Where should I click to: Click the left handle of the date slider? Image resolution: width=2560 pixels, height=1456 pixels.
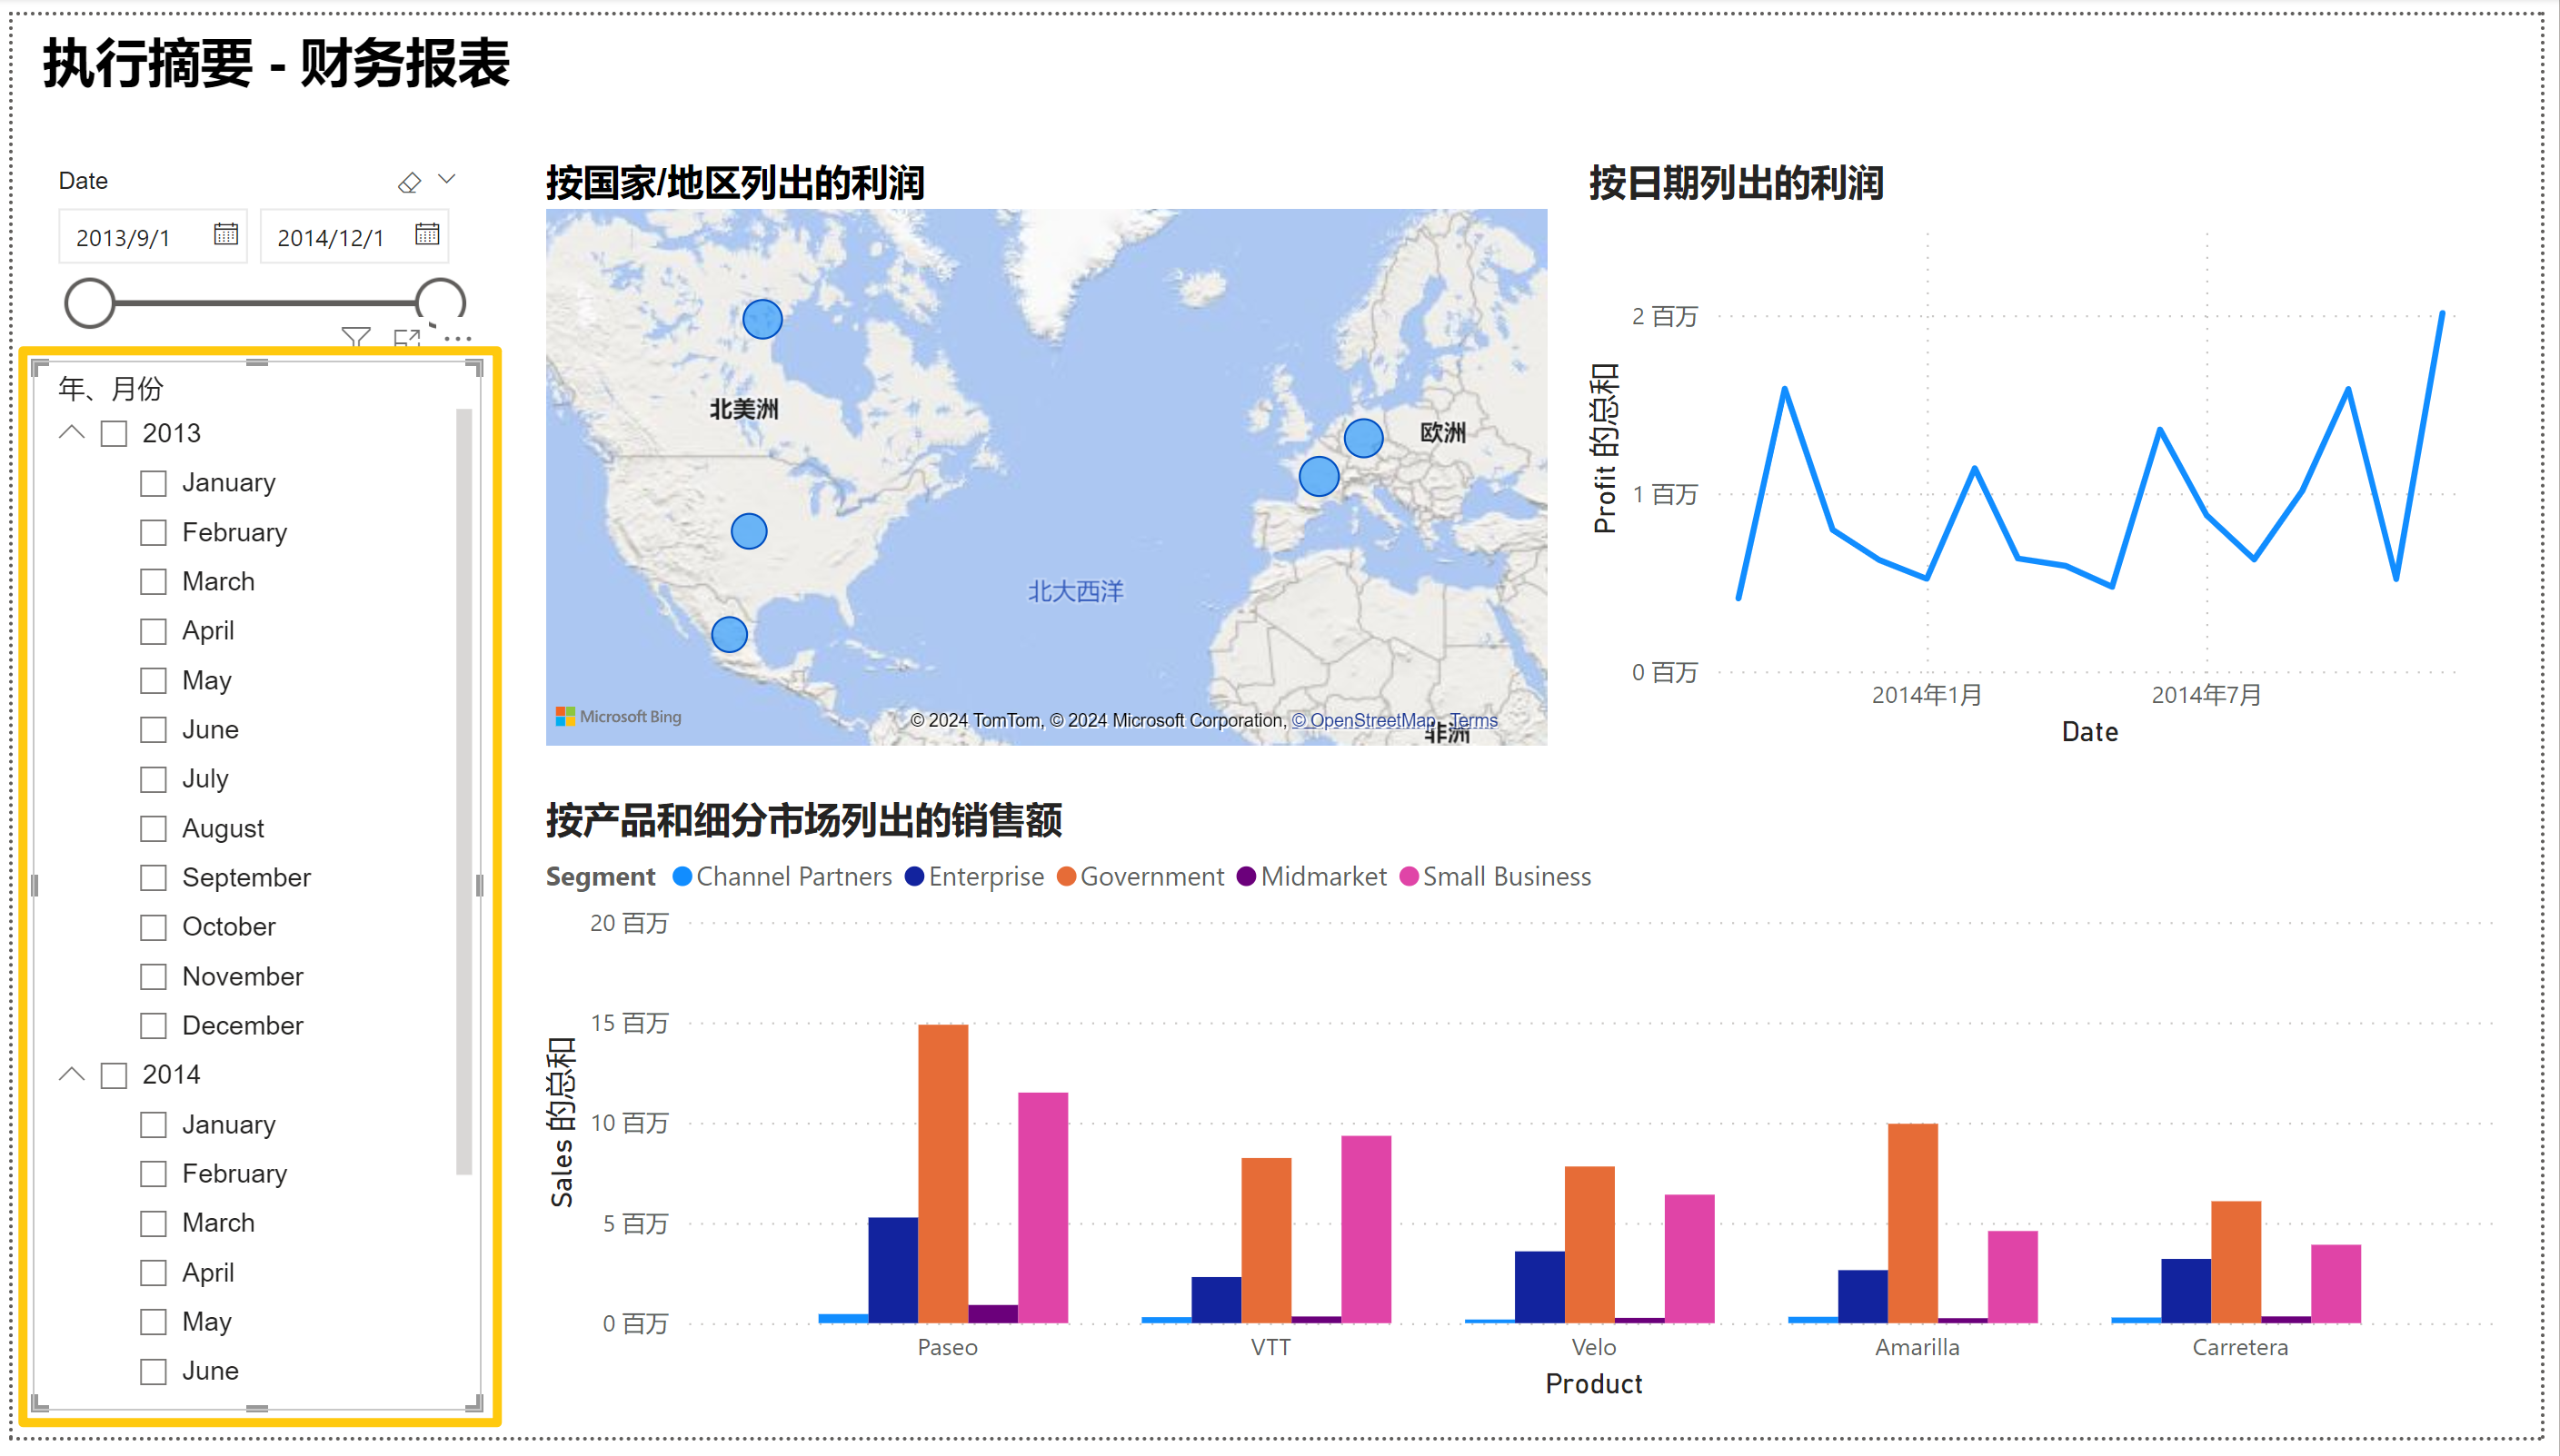coord(90,303)
